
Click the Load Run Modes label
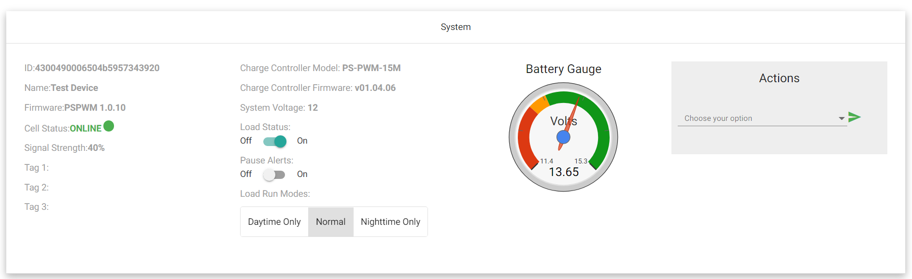click(x=275, y=194)
